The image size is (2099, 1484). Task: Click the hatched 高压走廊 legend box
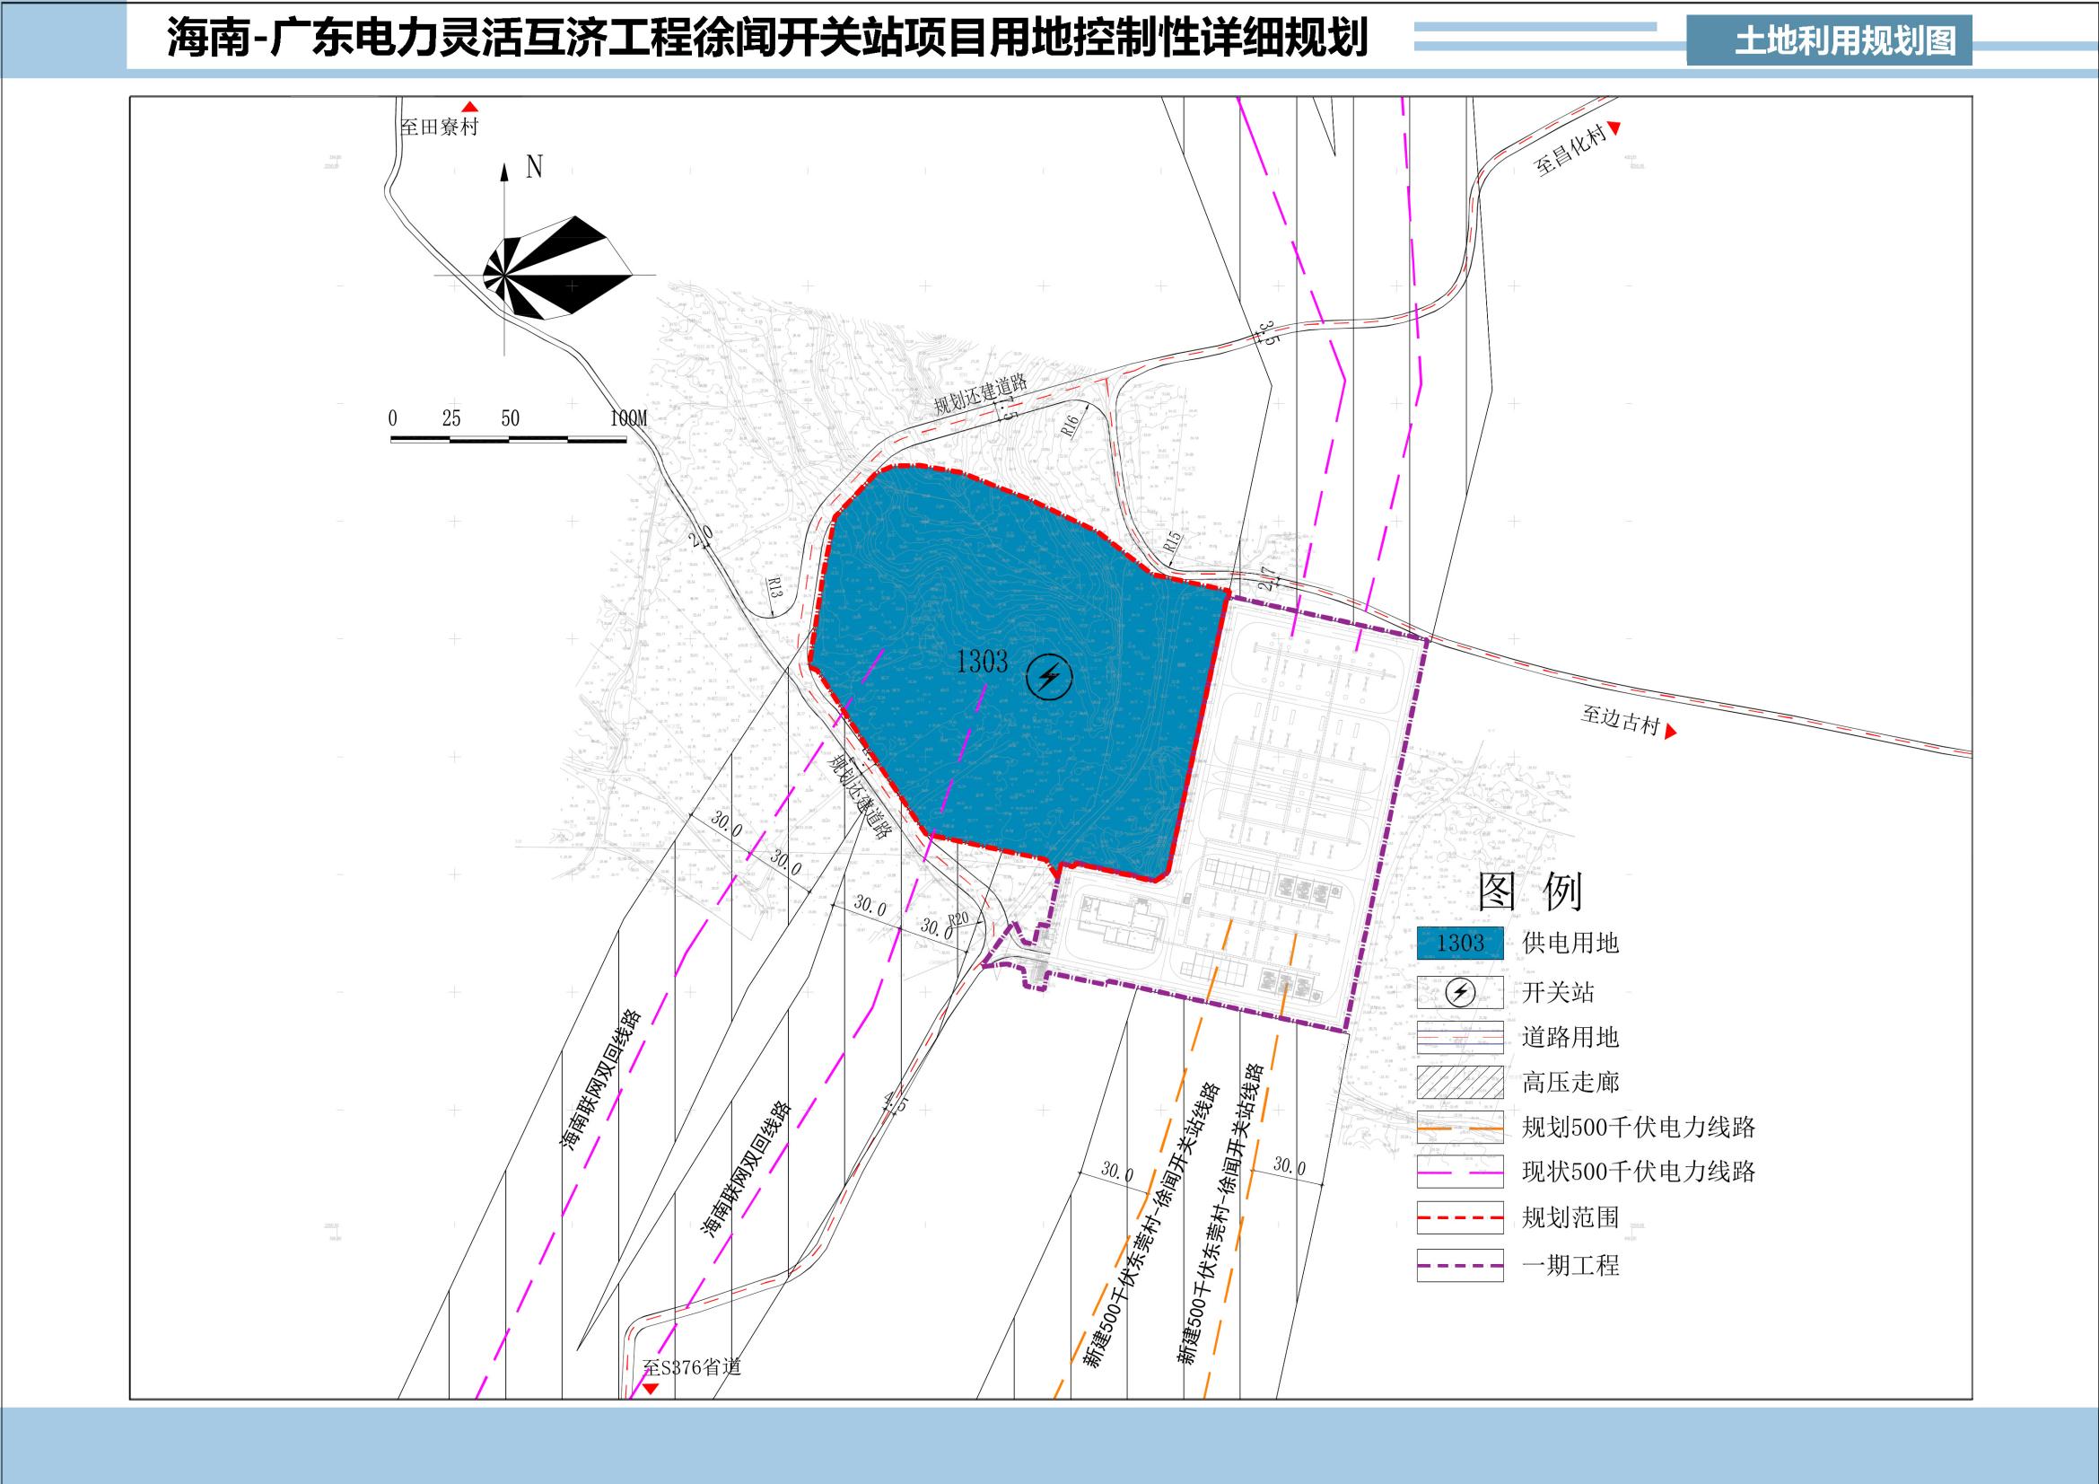[1459, 1083]
